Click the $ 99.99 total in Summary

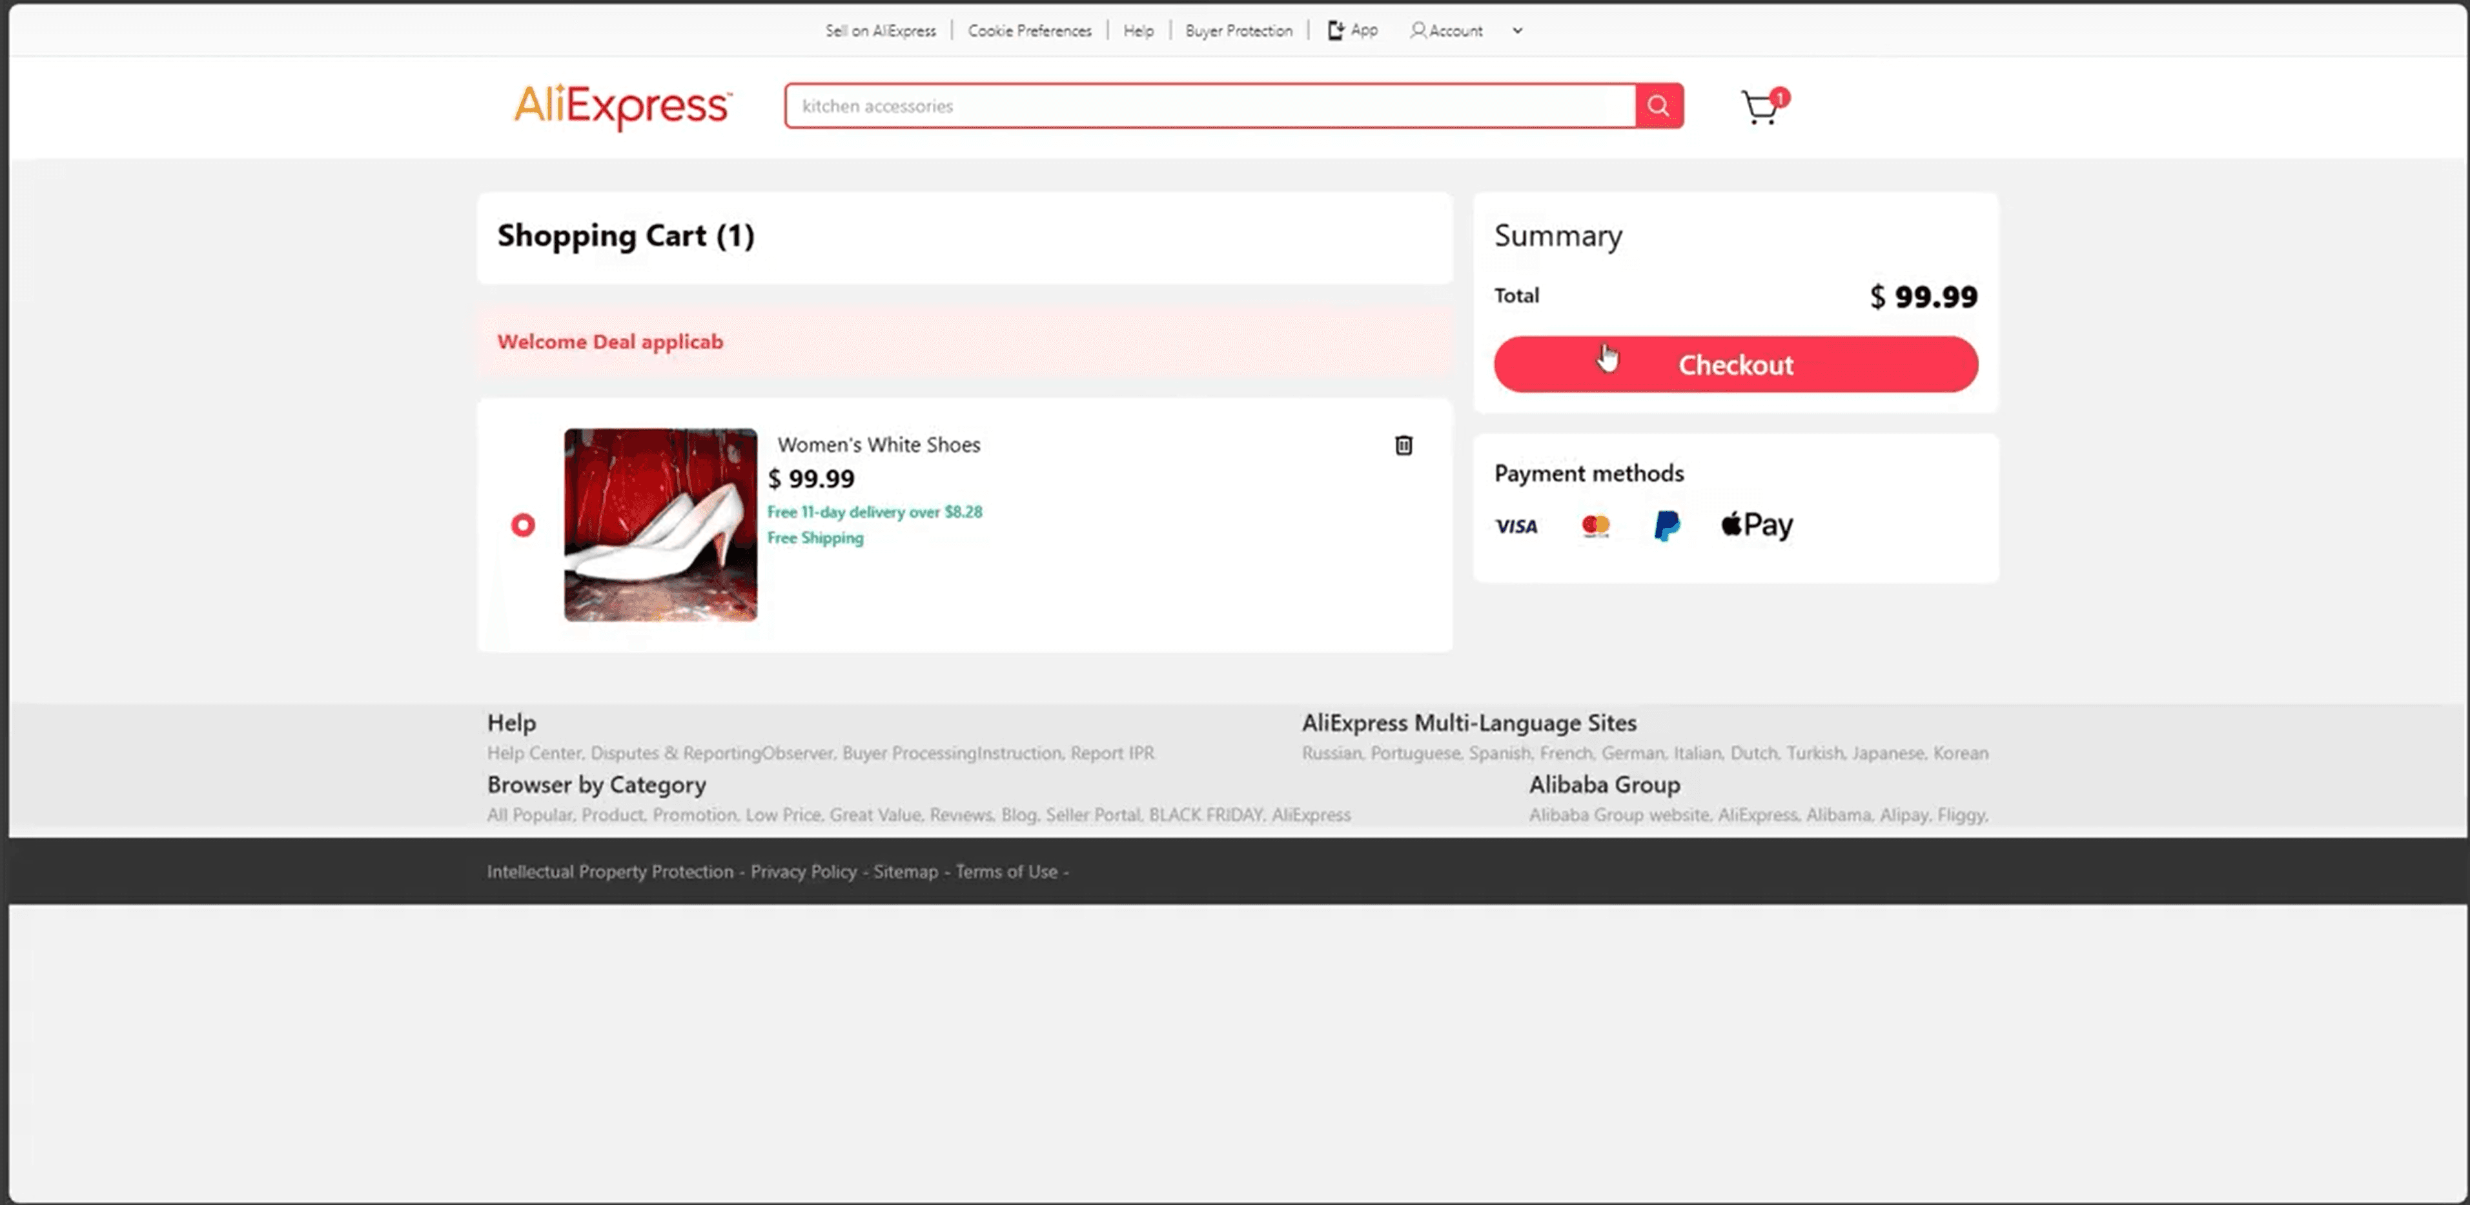point(1923,297)
